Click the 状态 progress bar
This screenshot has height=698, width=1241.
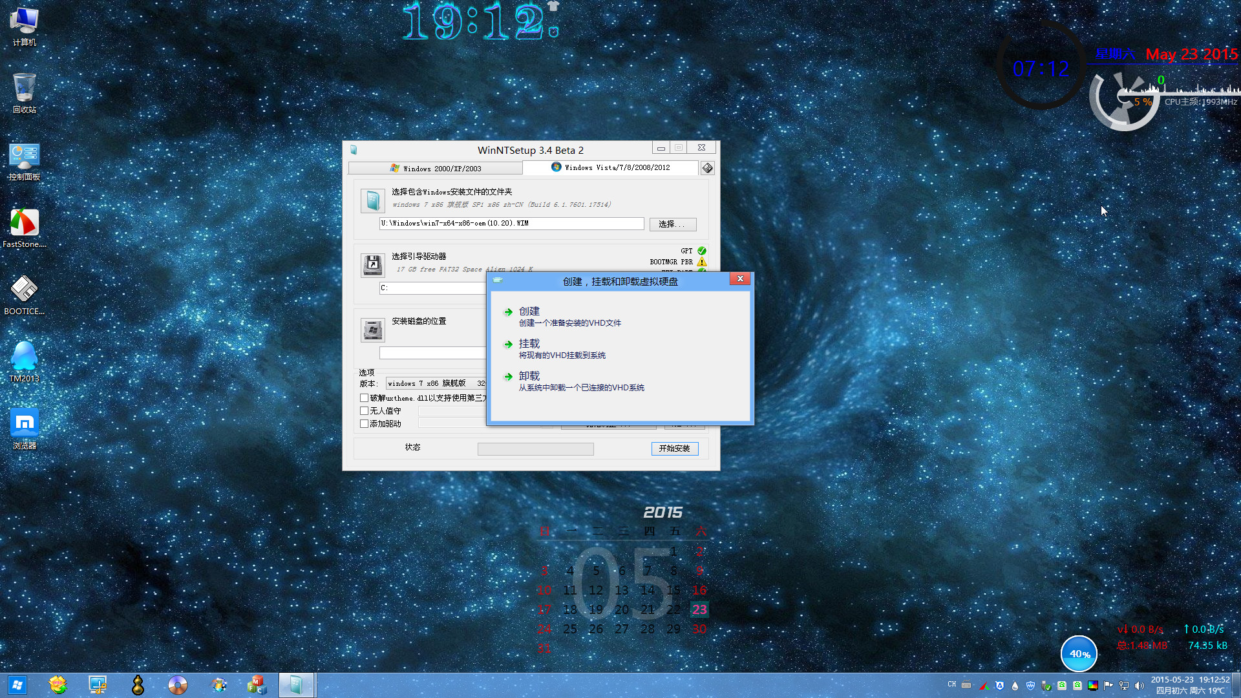(x=535, y=449)
